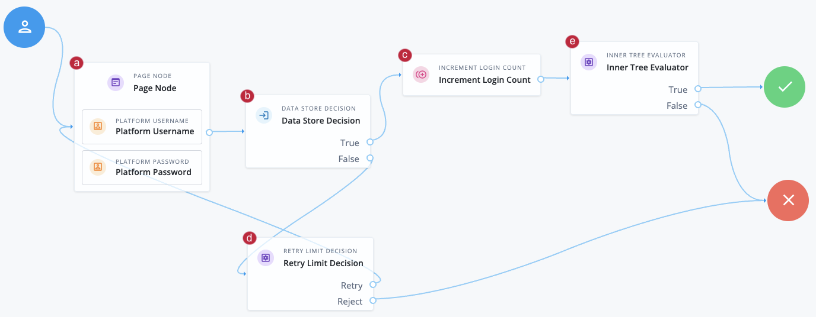Click the Platform Password orange icon
The image size is (816, 317).
(98, 167)
